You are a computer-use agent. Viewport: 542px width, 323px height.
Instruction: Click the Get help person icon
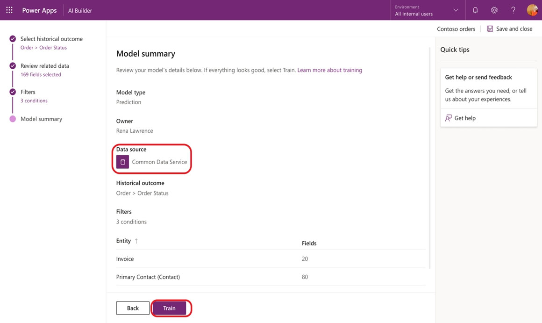coord(449,118)
